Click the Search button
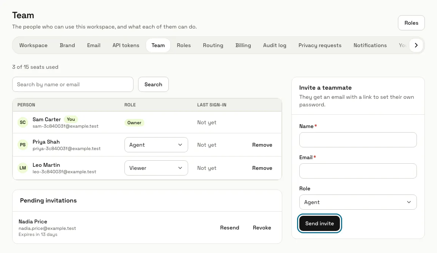The image size is (437, 253). click(x=153, y=84)
